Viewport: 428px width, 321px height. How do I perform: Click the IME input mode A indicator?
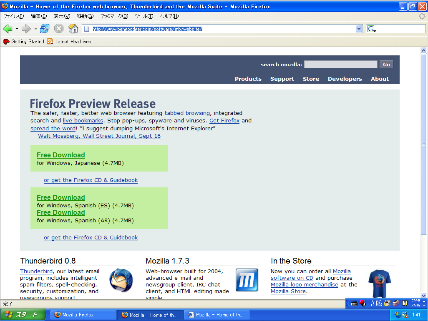point(373,303)
